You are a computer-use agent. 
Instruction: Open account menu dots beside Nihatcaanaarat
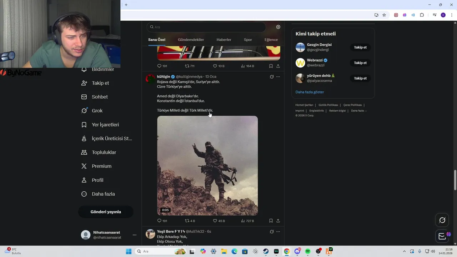pos(135,235)
